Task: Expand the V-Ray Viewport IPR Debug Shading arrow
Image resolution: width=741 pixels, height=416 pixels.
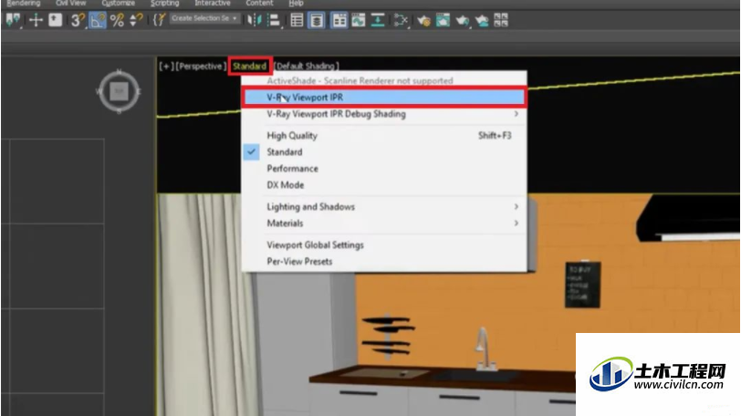Action: point(517,114)
